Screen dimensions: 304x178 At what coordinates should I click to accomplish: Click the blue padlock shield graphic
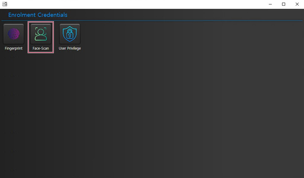click(70, 34)
